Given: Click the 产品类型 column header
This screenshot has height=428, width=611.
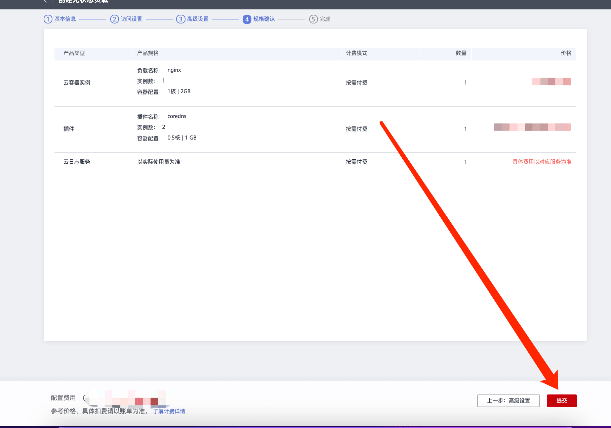Looking at the screenshot, I should pos(74,53).
